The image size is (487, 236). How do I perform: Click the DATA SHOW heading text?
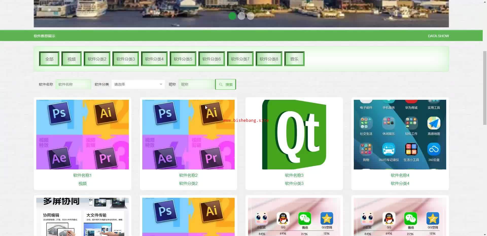(x=438, y=36)
